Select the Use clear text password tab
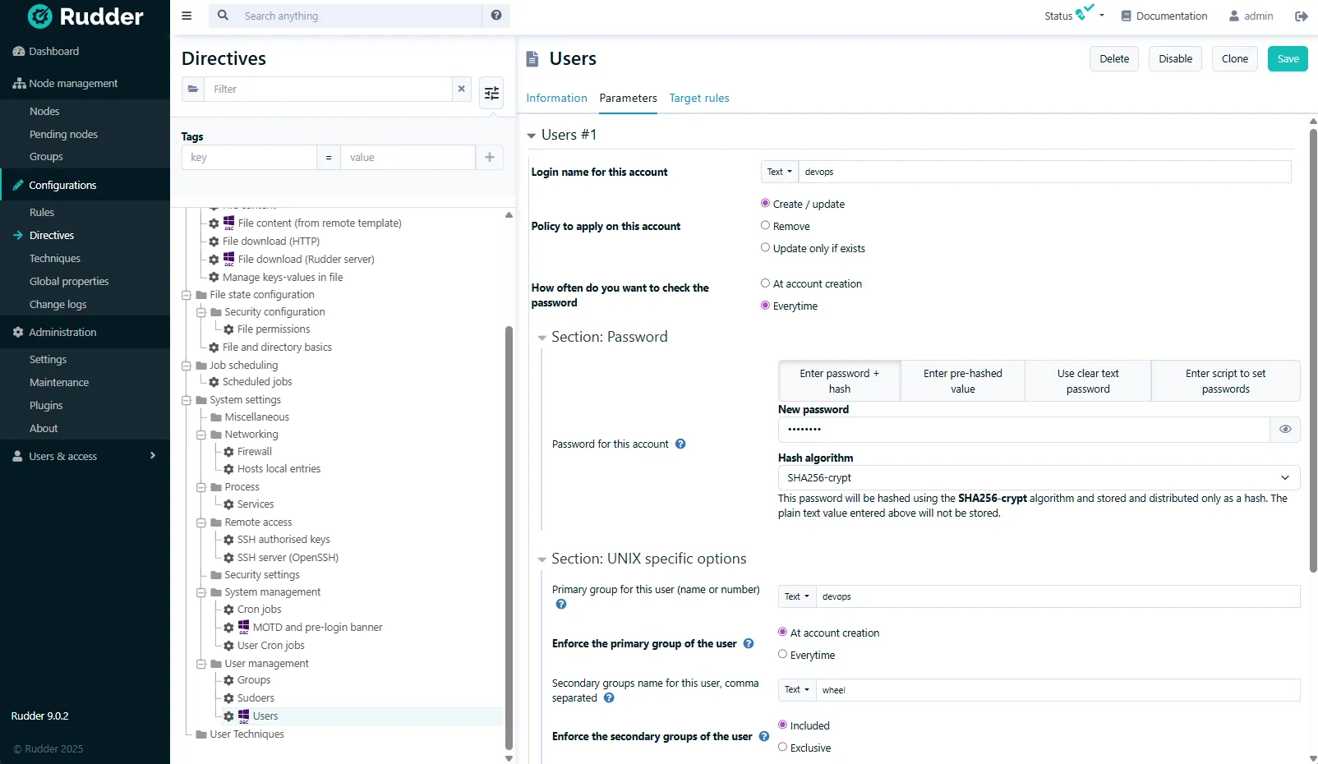This screenshot has width=1318, height=764. coord(1087,381)
